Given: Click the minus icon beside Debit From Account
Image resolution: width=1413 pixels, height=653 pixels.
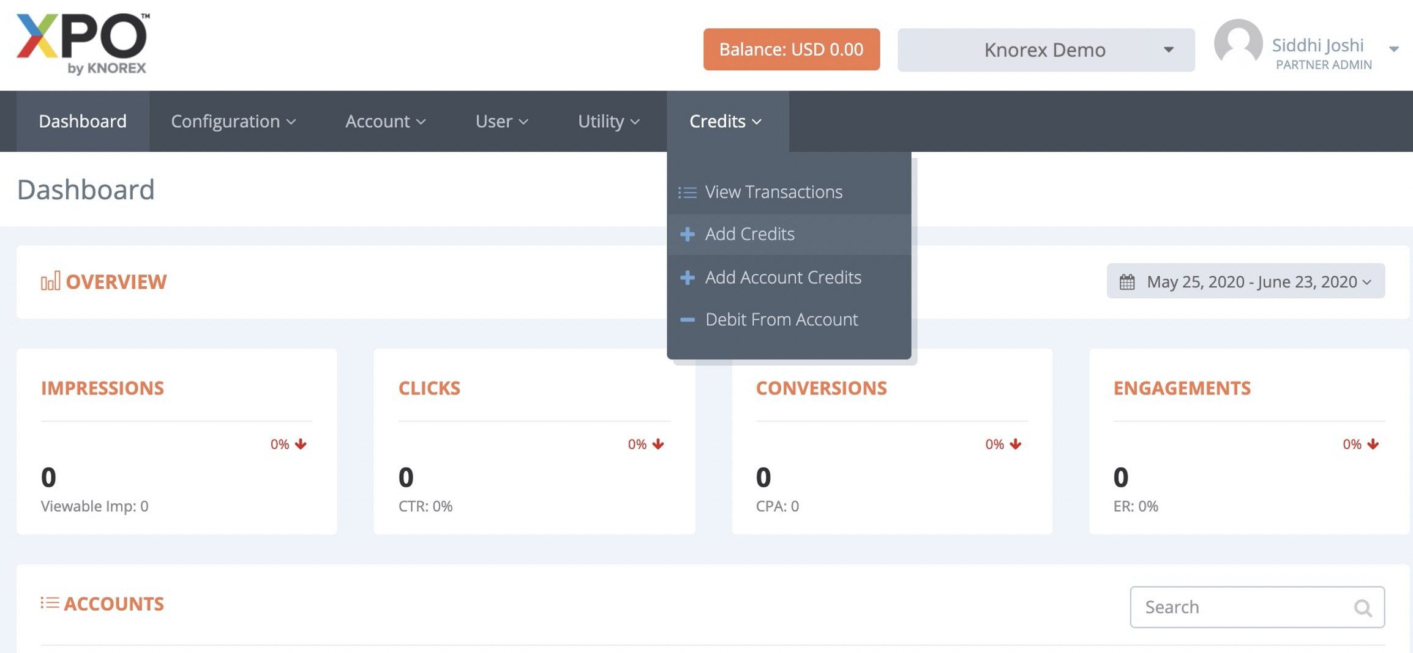Looking at the screenshot, I should coord(687,320).
